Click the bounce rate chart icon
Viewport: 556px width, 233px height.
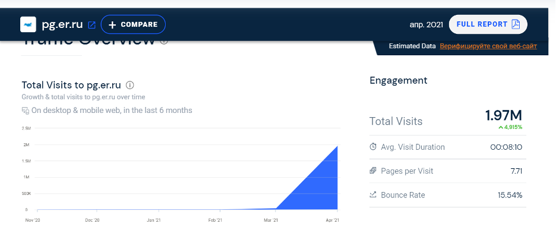[x=373, y=195]
